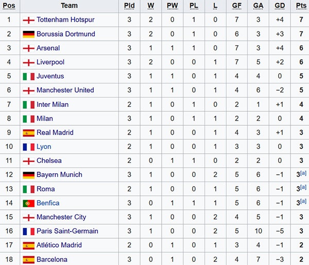
Task: Click French flag next to Lyon
Action: (x=28, y=147)
